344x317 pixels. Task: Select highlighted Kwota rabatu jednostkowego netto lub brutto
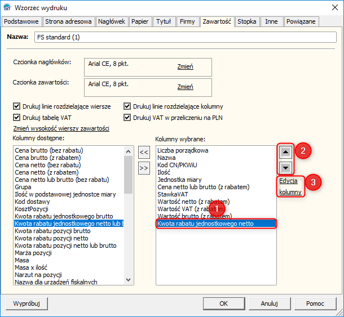click(x=69, y=224)
